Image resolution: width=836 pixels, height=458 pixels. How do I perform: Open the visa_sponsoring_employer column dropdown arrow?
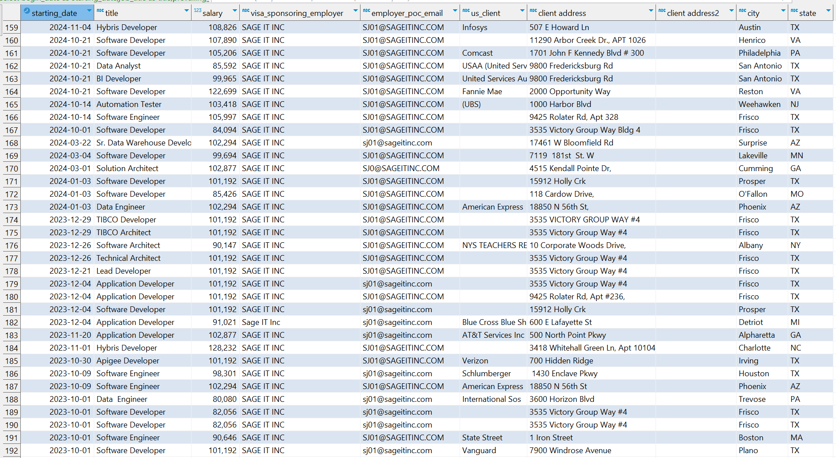coord(355,11)
